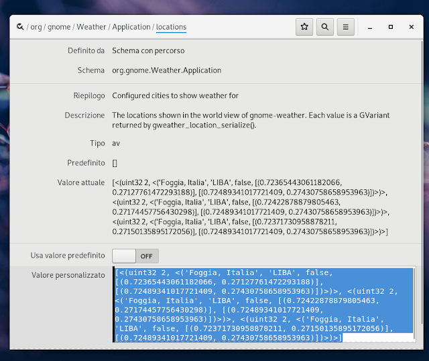Minimize the dconf editor window
429x361 pixels.
(x=370, y=27)
